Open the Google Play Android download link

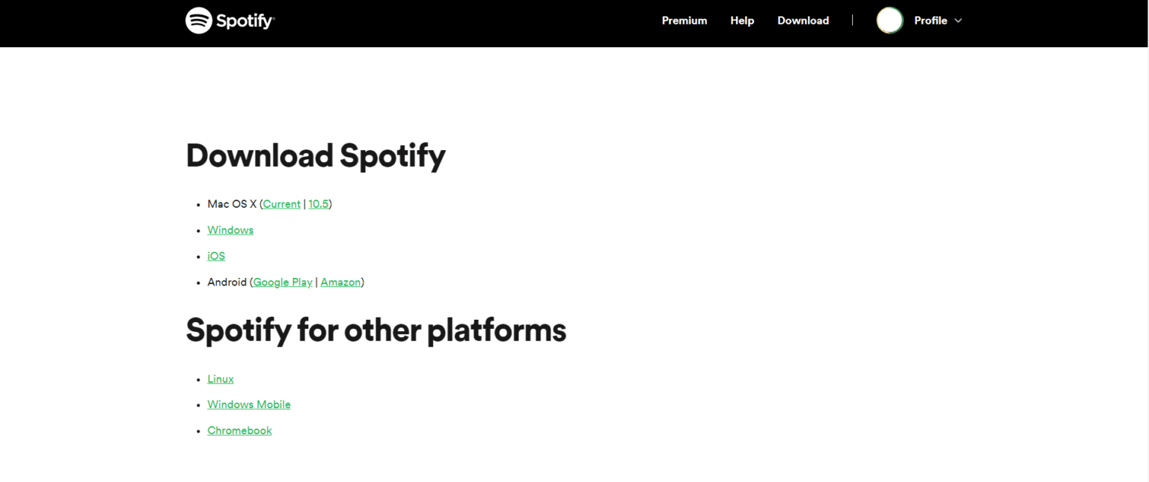coord(282,282)
